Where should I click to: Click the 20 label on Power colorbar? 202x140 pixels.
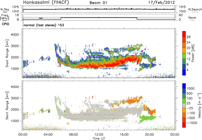pyautogui.click(x=188, y=48)
